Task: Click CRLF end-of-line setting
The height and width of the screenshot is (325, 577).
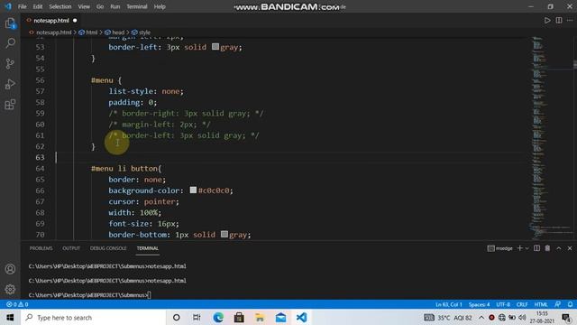Action: point(522,304)
